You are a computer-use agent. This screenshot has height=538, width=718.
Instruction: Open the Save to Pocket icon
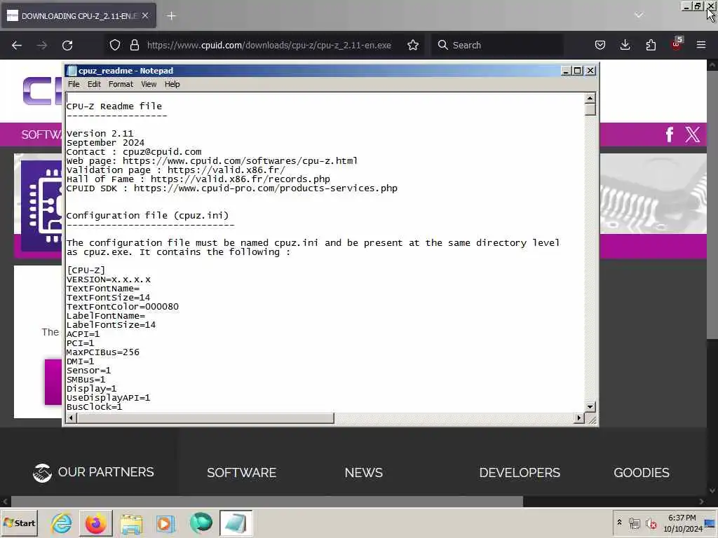click(x=600, y=45)
